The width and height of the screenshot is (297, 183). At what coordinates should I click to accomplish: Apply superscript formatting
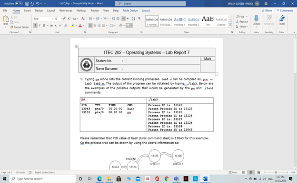(60, 26)
